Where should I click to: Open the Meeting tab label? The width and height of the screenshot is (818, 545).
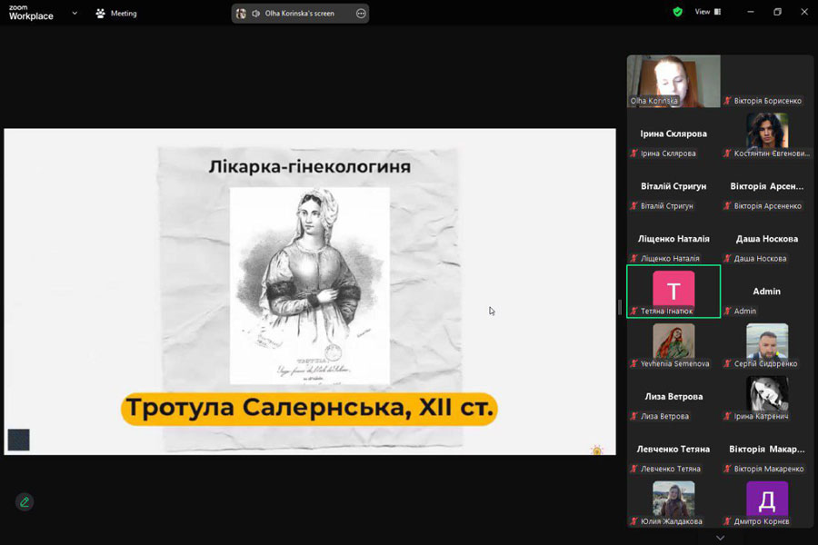click(x=124, y=14)
